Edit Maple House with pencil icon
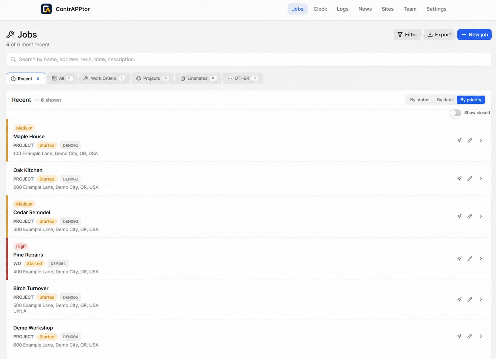The width and height of the screenshot is (496, 359). point(470,140)
